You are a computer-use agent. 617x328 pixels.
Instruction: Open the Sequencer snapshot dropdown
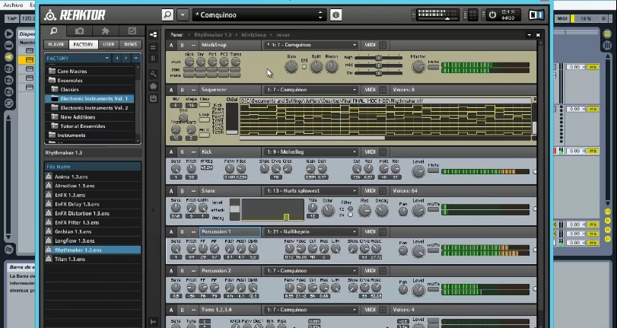[311, 90]
